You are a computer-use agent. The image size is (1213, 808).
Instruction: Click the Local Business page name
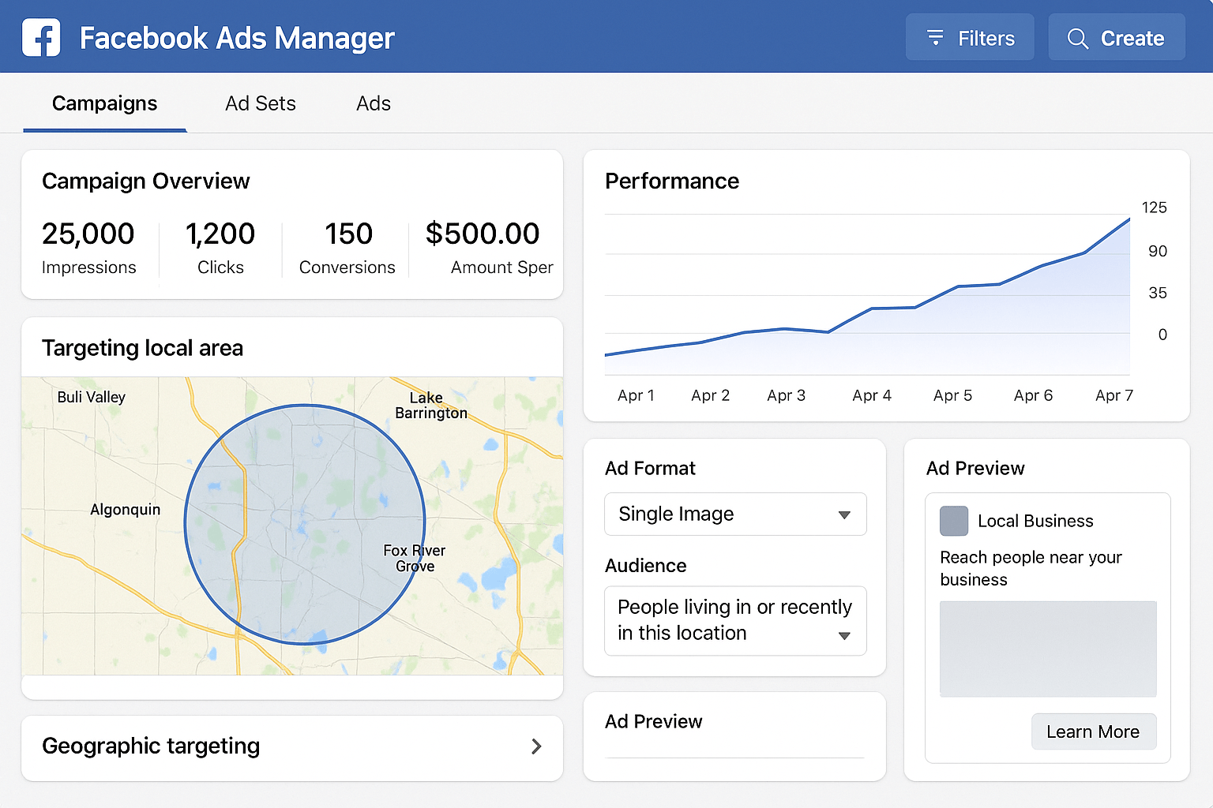click(1035, 521)
